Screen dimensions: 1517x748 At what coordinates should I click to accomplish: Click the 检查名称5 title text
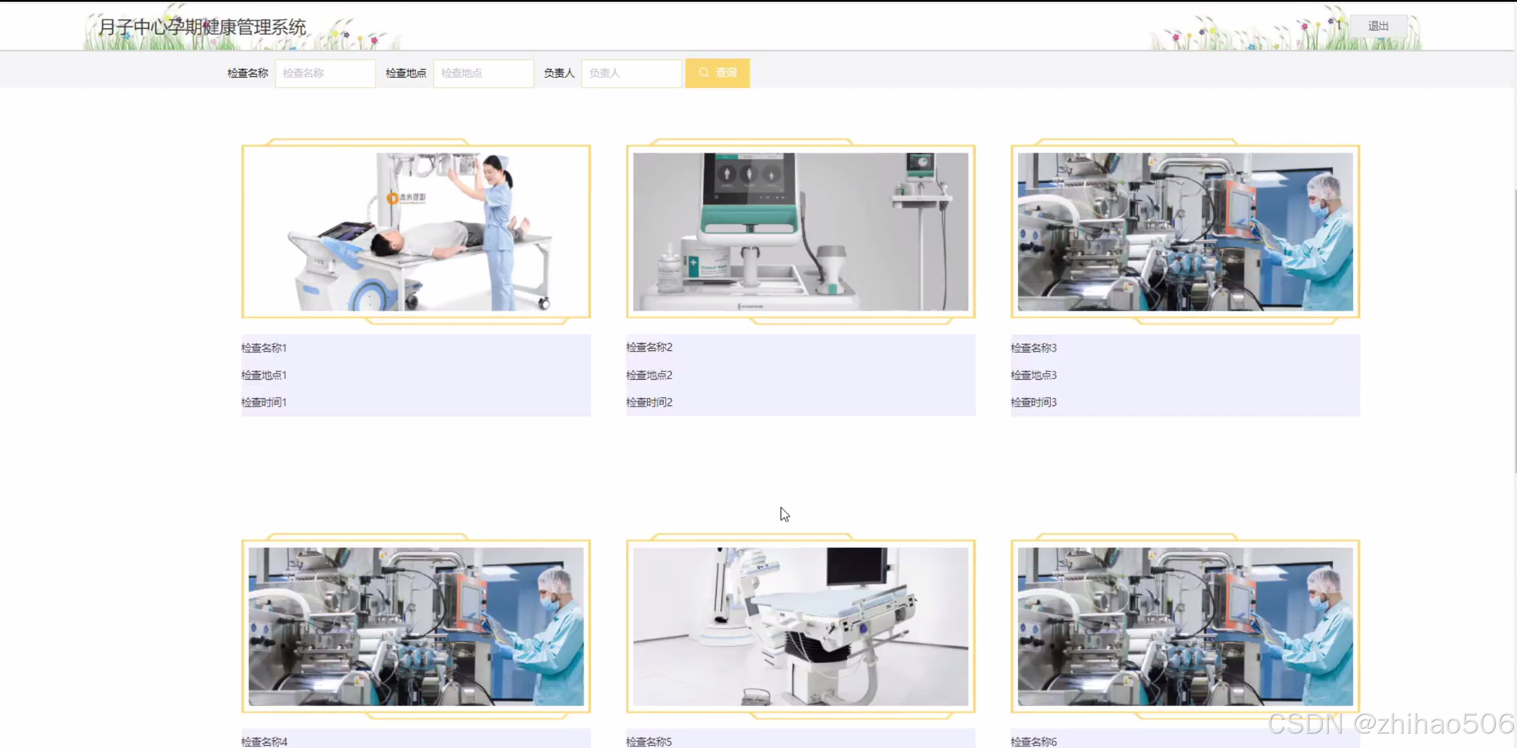pos(649,741)
